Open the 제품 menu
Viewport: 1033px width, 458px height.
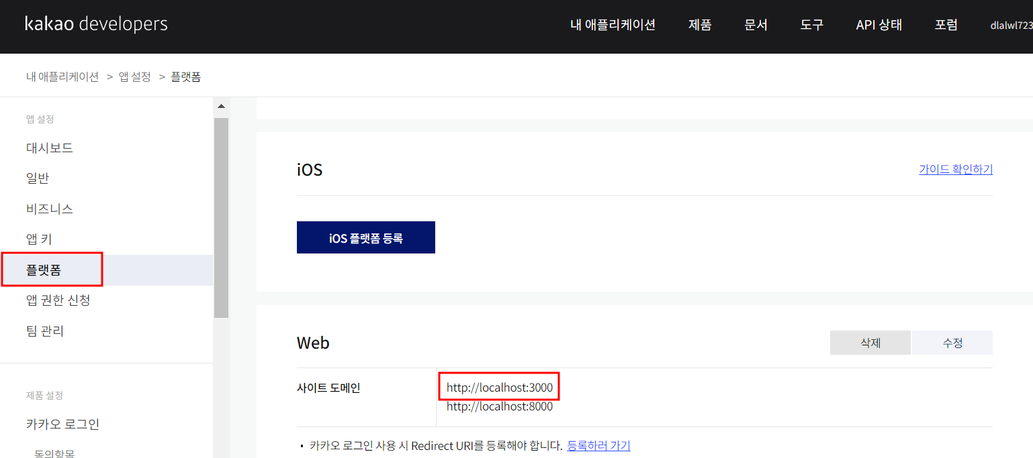(x=700, y=25)
